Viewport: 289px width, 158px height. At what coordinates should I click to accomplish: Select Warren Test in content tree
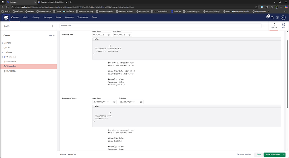pos(28,66)
